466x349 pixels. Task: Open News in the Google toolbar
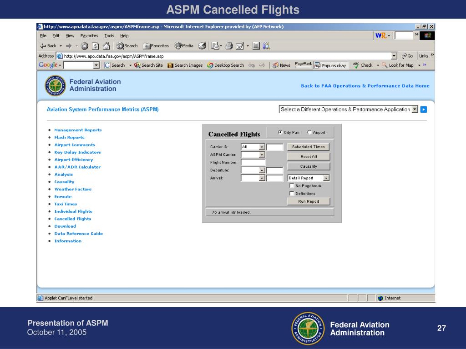[281, 65]
